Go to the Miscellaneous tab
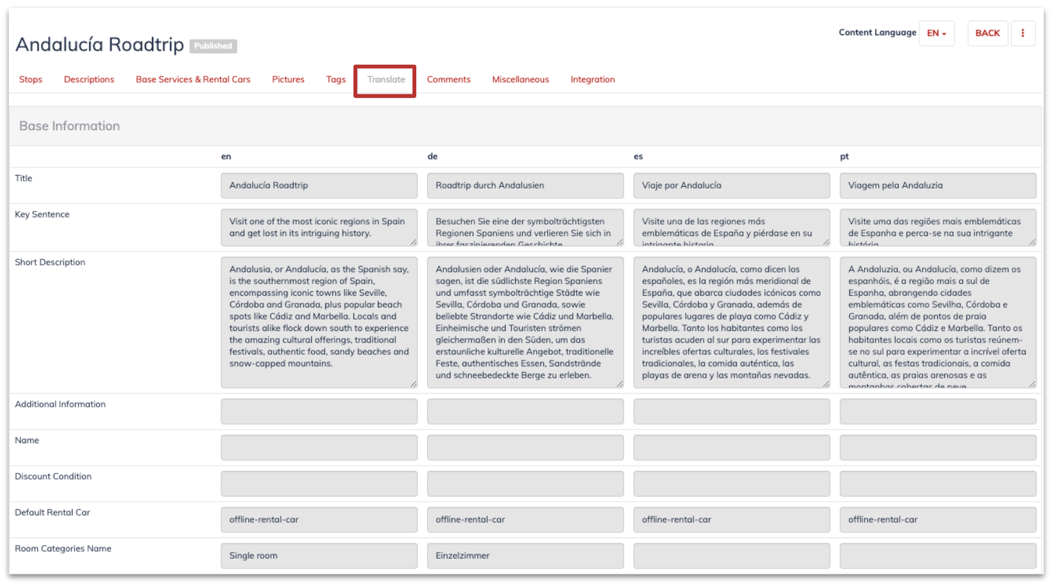 (520, 80)
